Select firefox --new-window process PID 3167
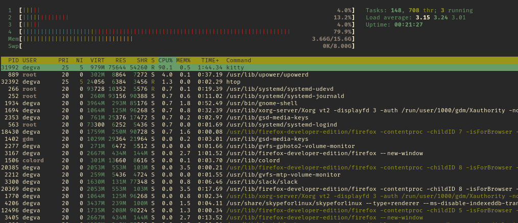This screenshot has height=223, width=518. [259, 154]
